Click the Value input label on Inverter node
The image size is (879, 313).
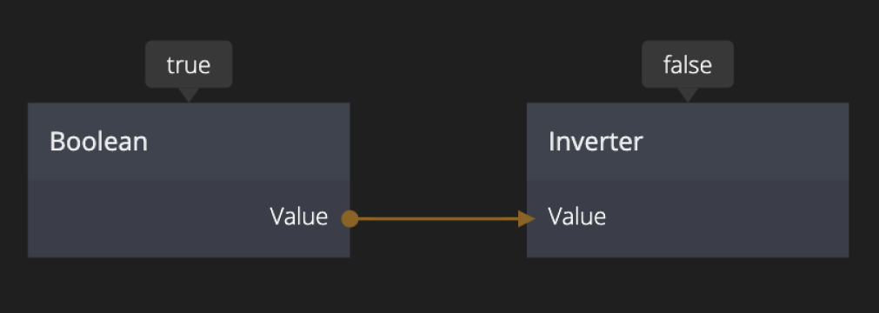(576, 216)
